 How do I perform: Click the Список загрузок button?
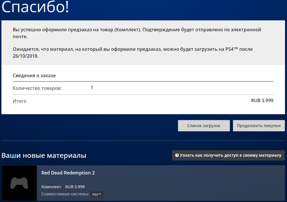tap(204, 126)
